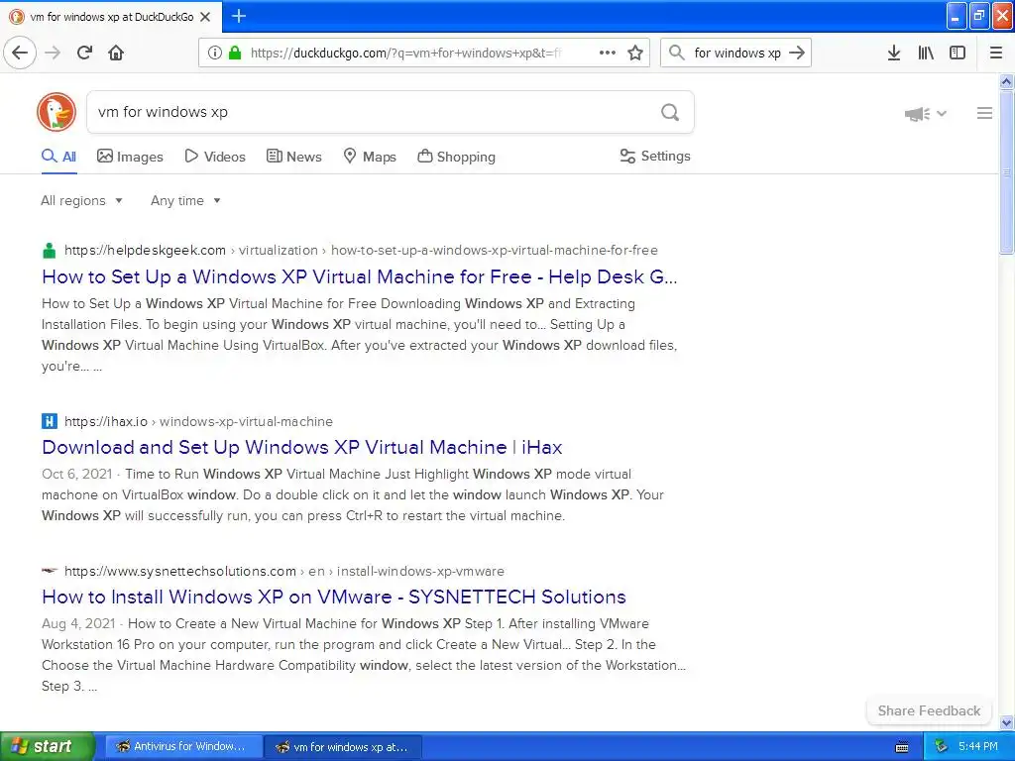1015x761 pixels.
Task: Click the scrollbar up arrow
Action: click(1006, 81)
